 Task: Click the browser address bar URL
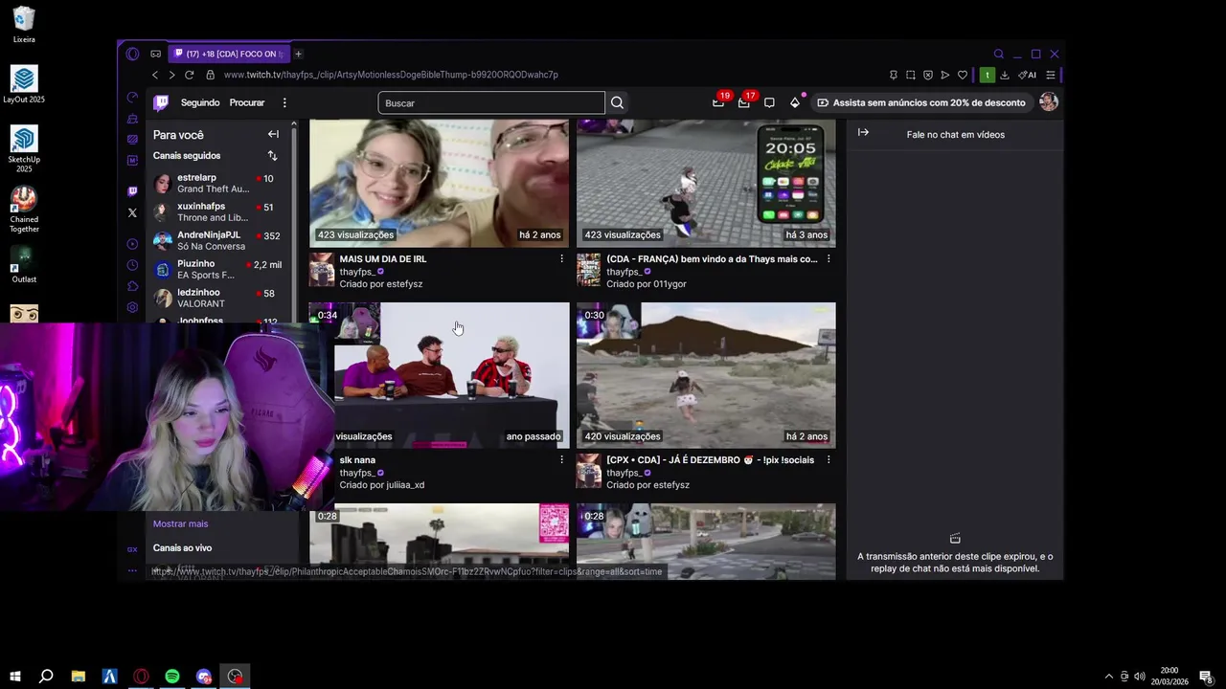coord(391,75)
